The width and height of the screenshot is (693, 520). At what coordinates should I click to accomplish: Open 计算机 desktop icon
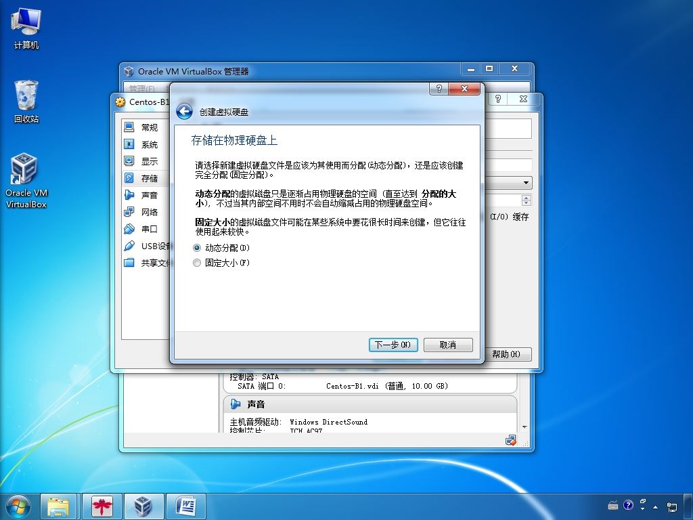(26, 28)
